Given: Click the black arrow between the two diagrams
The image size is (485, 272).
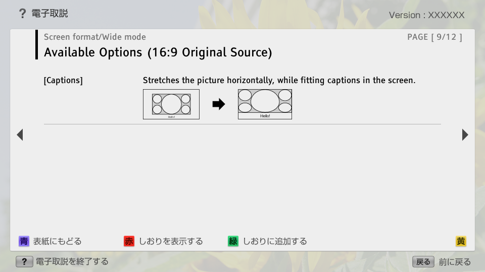Looking at the screenshot, I should 218,104.
